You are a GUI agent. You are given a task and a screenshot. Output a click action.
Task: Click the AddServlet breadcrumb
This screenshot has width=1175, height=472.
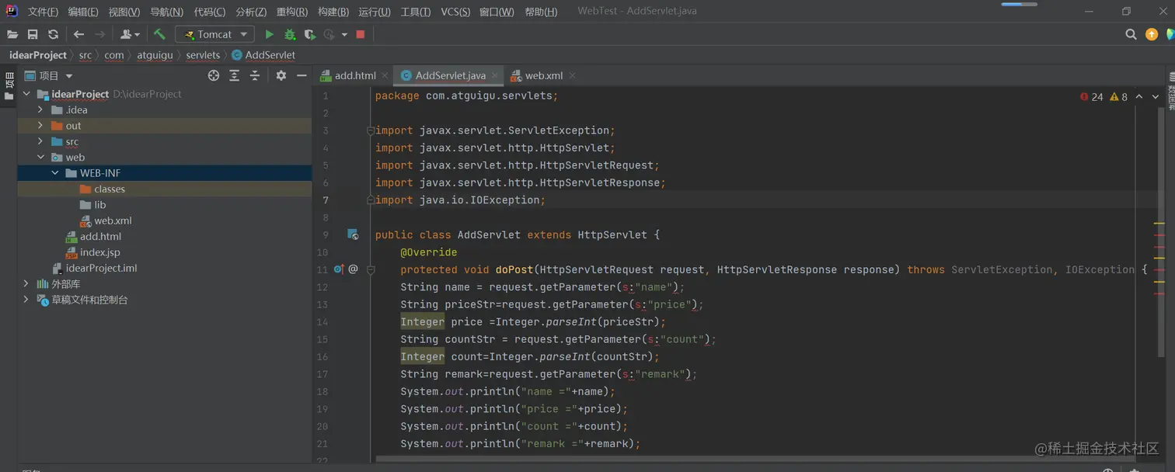coord(264,55)
